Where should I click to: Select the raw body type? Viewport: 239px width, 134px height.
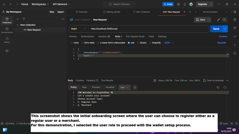click(x=129, y=43)
